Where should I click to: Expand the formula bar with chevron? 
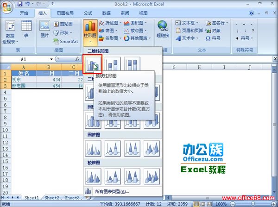click(x=275, y=59)
